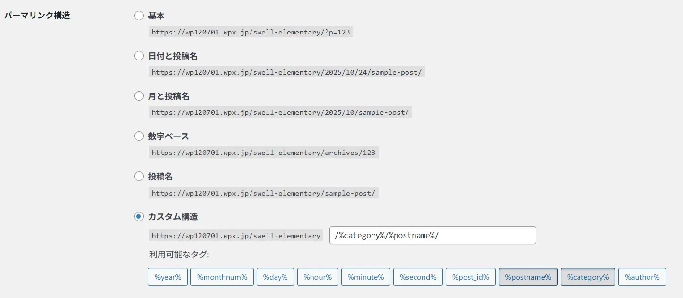Insert the %day% tag

pyautogui.click(x=275, y=277)
